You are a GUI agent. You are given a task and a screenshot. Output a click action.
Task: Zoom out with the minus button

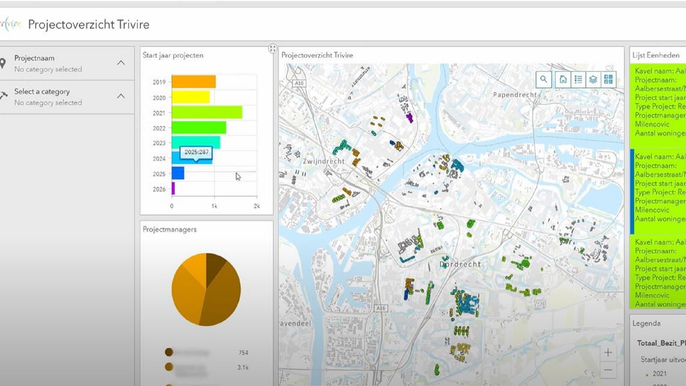(608, 370)
